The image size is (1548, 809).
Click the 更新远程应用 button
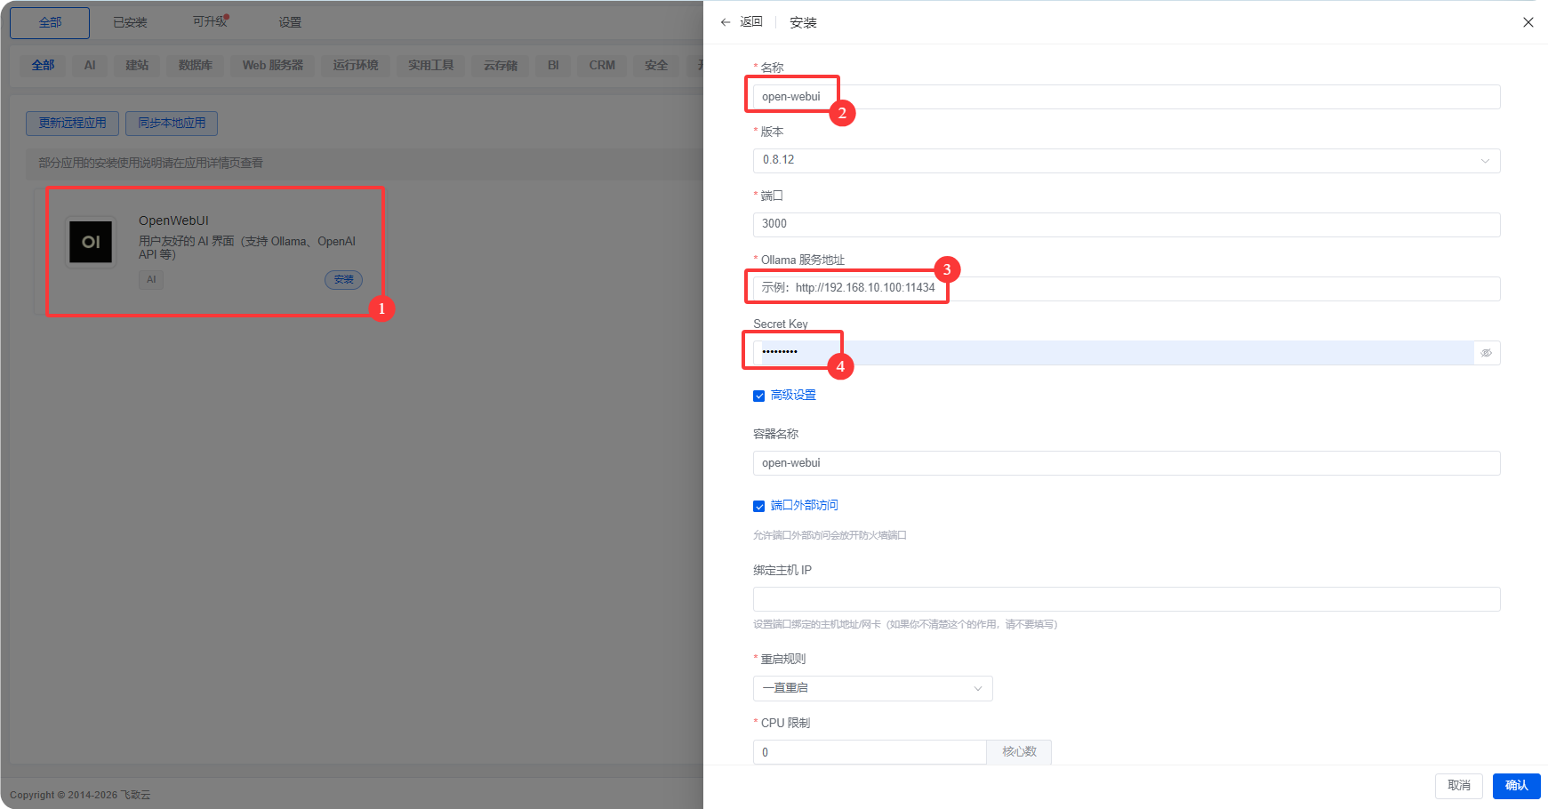coord(72,123)
